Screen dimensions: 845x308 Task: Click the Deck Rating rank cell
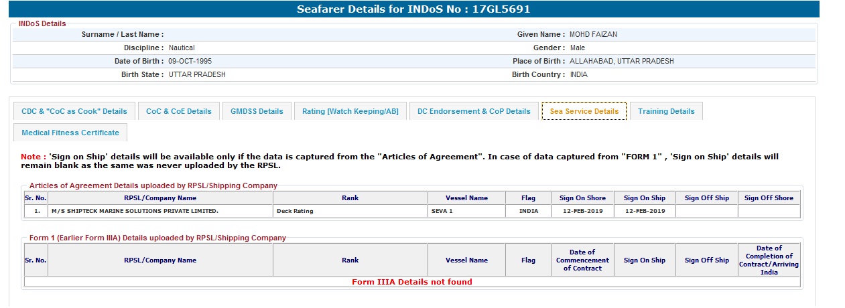tap(295, 211)
